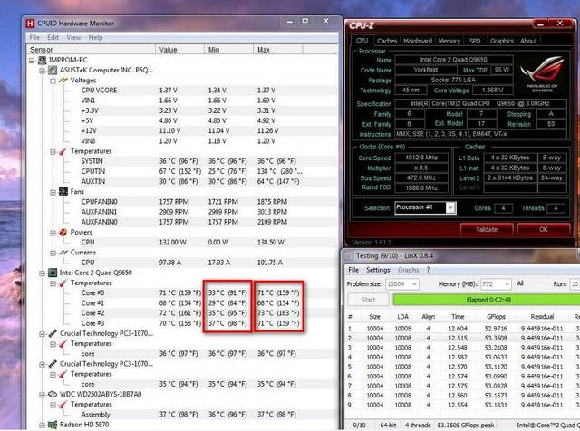Image resolution: width=580 pixels, height=431 pixels.
Task: Click the Intel Core 2 Quad chip icon
Action: [52, 272]
